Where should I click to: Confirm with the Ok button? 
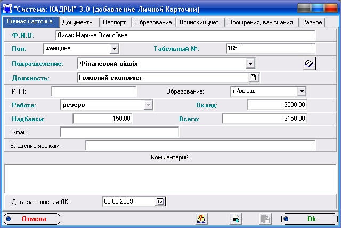(309, 219)
